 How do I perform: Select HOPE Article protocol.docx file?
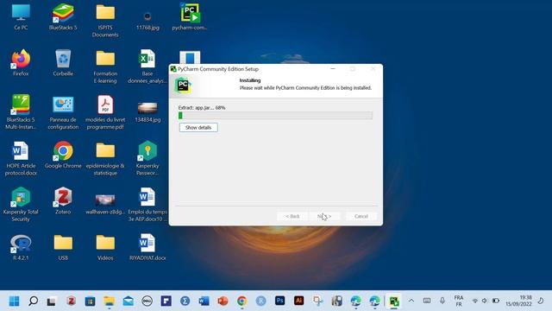point(21,158)
